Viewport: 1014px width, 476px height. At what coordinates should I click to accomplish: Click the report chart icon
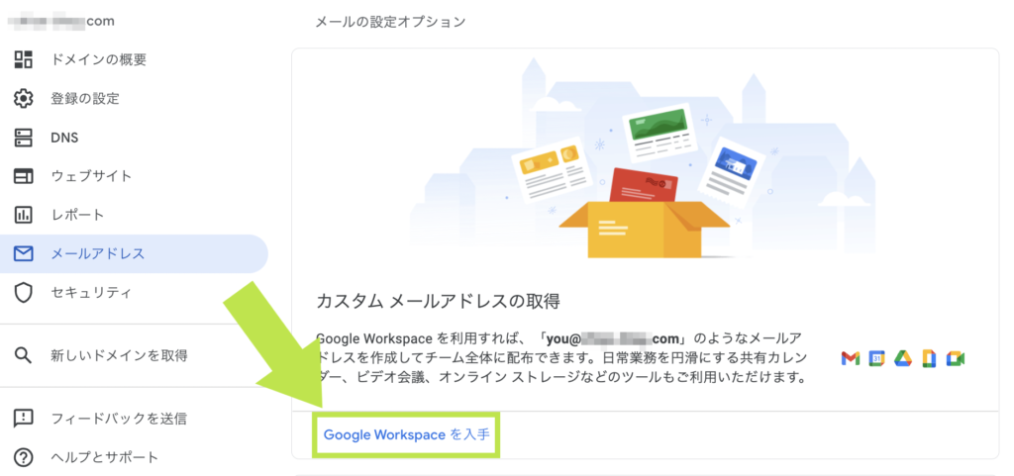[x=24, y=215]
